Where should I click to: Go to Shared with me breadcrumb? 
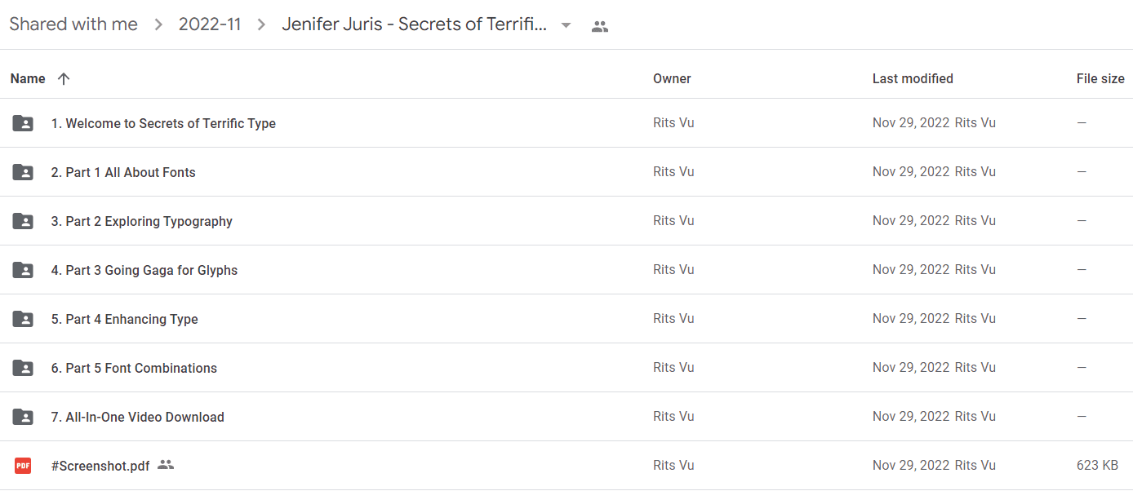(73, 24)
